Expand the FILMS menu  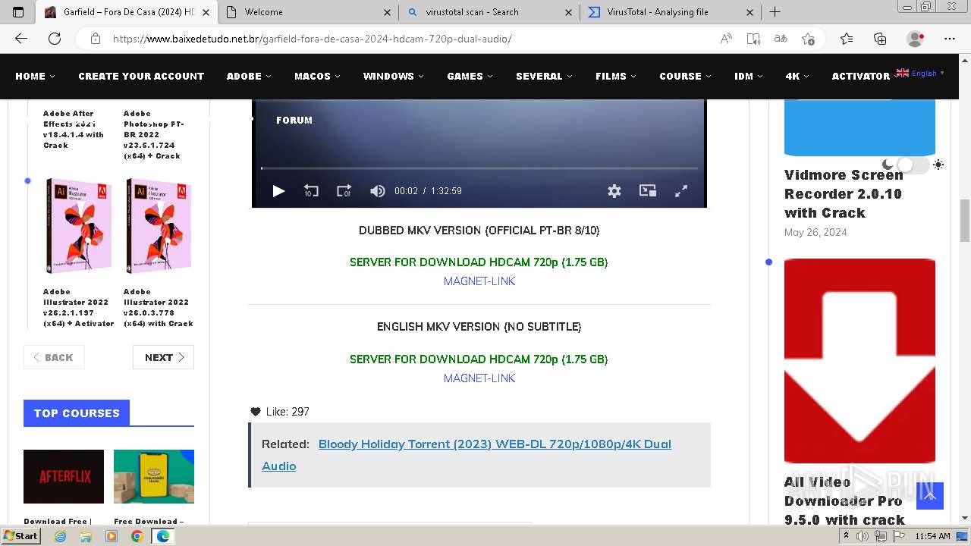tap(615, 76)
